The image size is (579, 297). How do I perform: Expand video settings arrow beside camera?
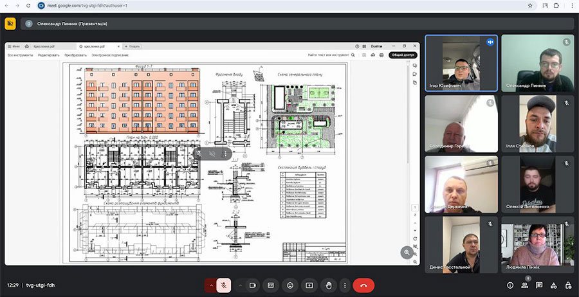pyautogui.click(x=241, y=285)
